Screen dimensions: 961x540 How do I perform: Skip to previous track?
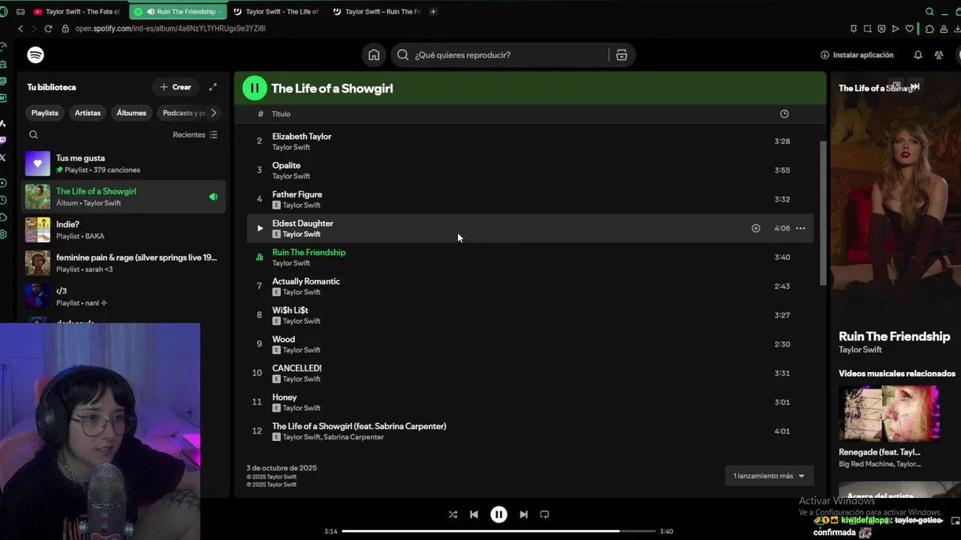coord(474,514)
